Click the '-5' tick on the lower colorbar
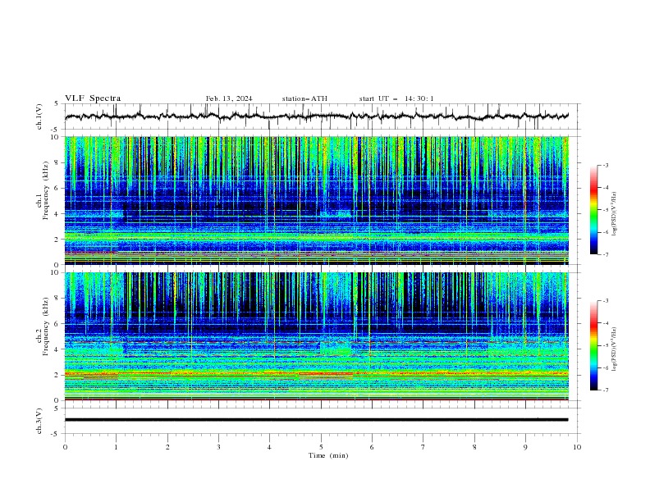This screenshot has width=650, height=502. [x=605, y=345]
